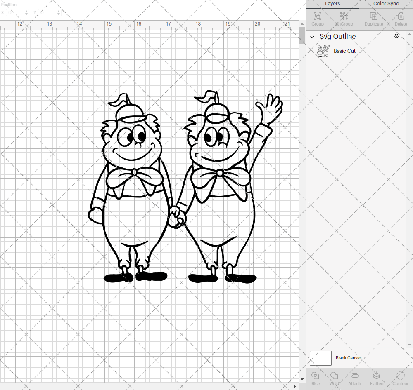
Task: Select the Svg Outline group name
Action: point(338,37)
